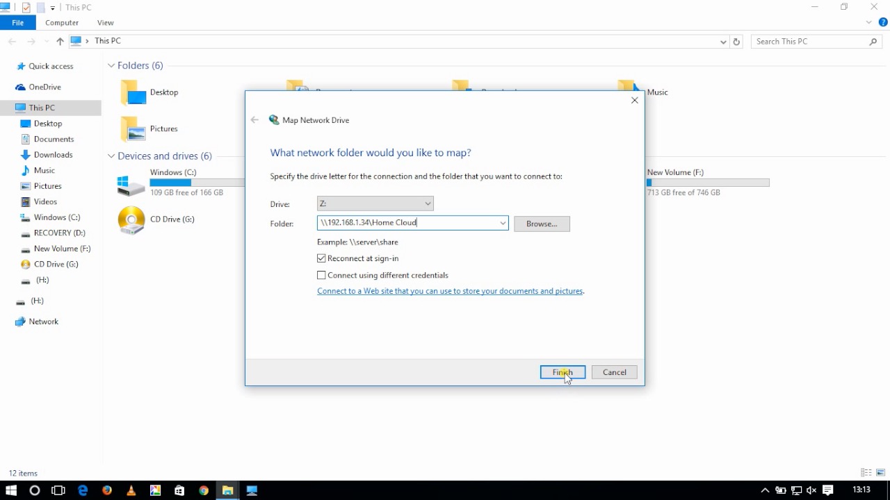The image size is (890, 500).
Task: Open the Folder path dropdown arrow
Action: tap(503, 223)
